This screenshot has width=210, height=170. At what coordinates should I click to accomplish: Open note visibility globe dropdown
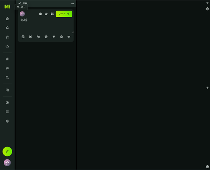tap(40, 14)
